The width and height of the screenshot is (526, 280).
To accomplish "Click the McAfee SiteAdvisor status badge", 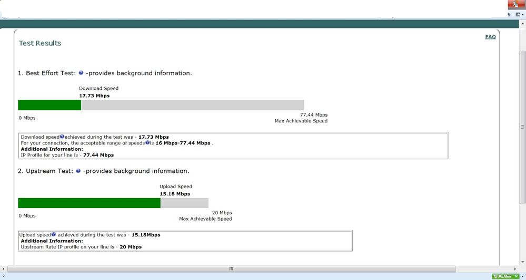I will (505, 277).
